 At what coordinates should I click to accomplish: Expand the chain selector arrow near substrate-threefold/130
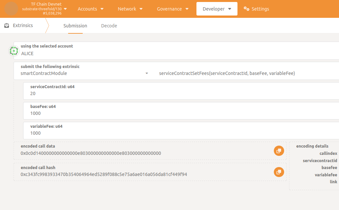pos(65,9)
